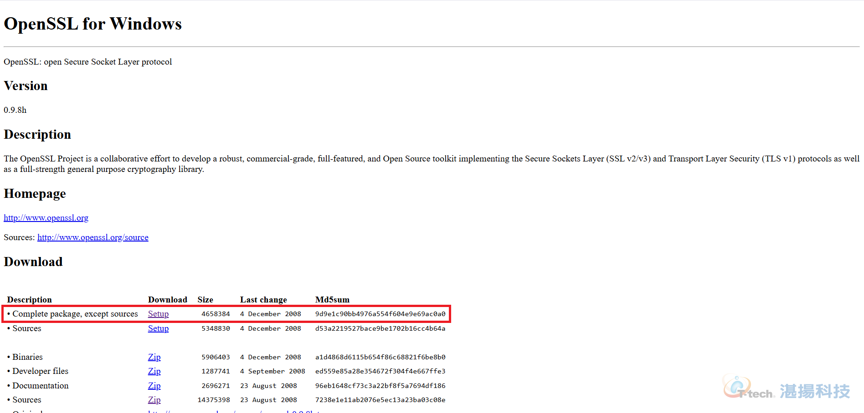Image resolution: width=864 pixels, height=413 pixels.
Task: Click the bold 'Description' section heading
Action: pyautogui.click(x=37, y=135)
